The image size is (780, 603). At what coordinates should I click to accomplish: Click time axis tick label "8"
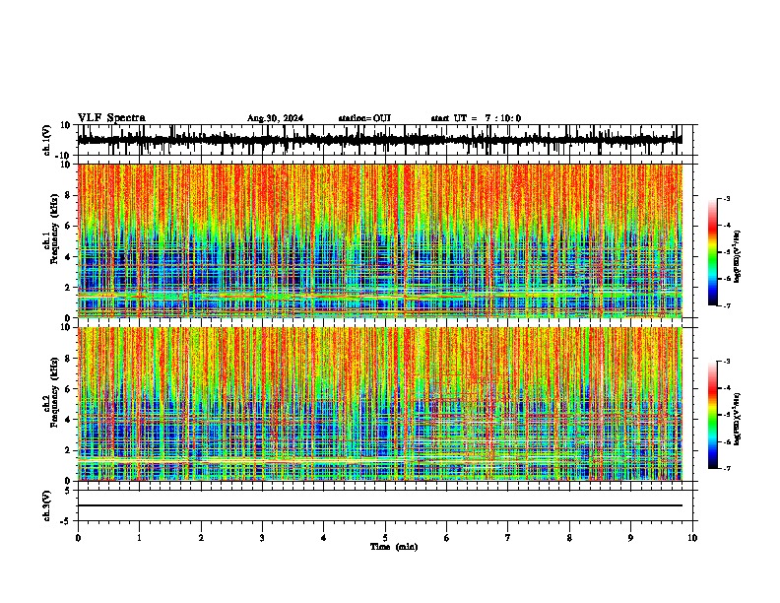pyautogui.click(x=569, y=537)
